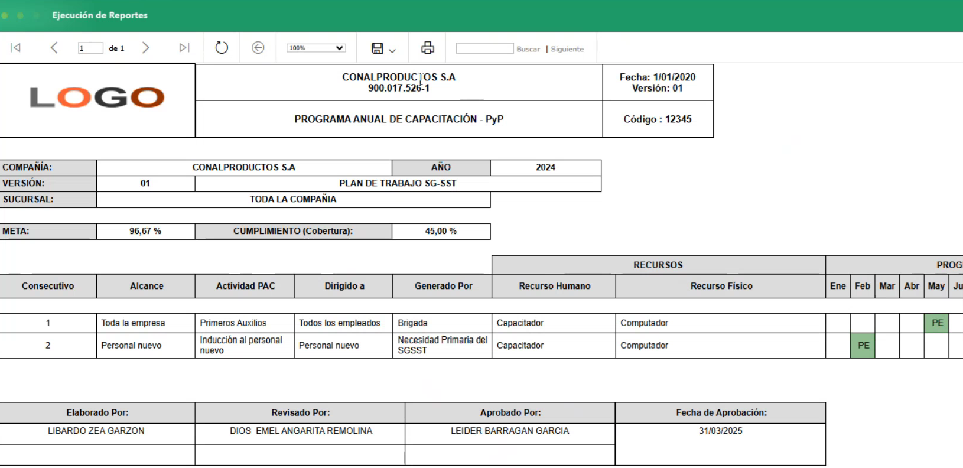Select the META value 96,67 %
The image size is (963, 468).
[x=145, y=231]
